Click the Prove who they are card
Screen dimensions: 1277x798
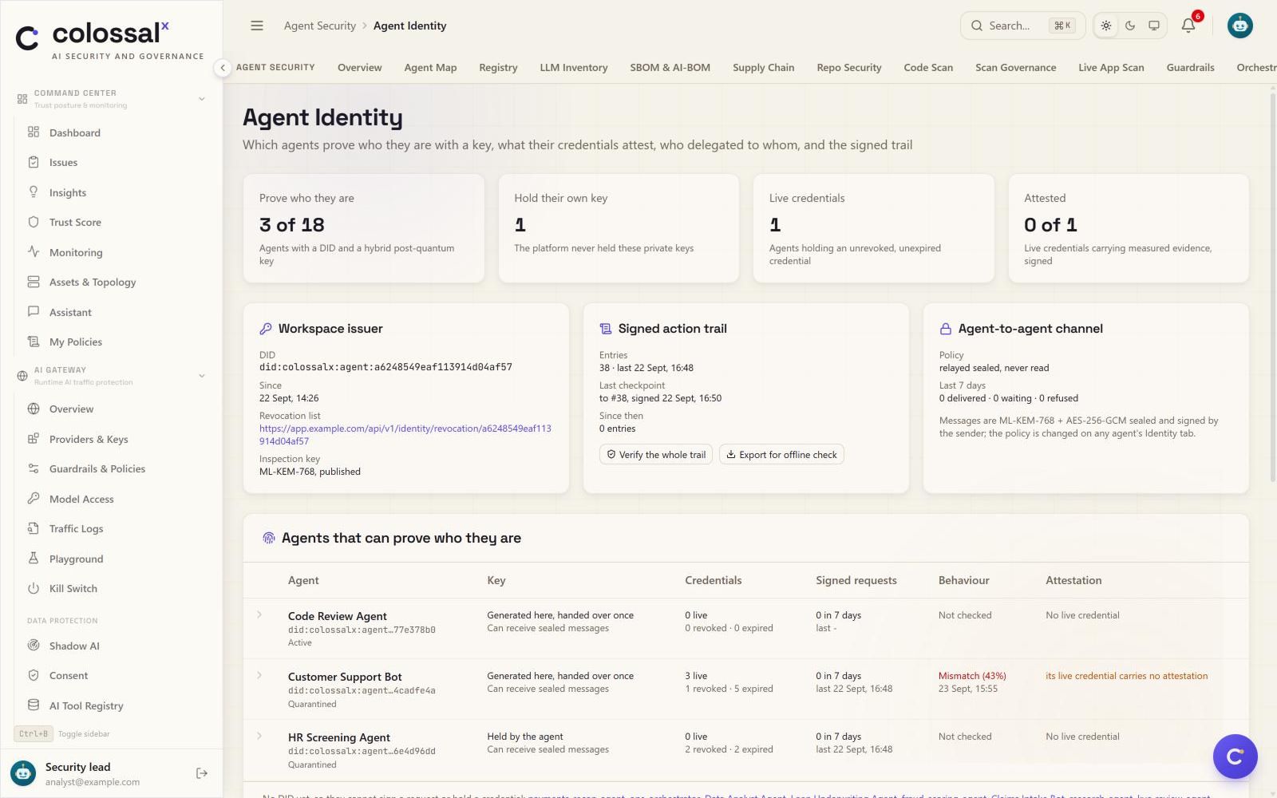pyautogui.click(x=364, y=228)
